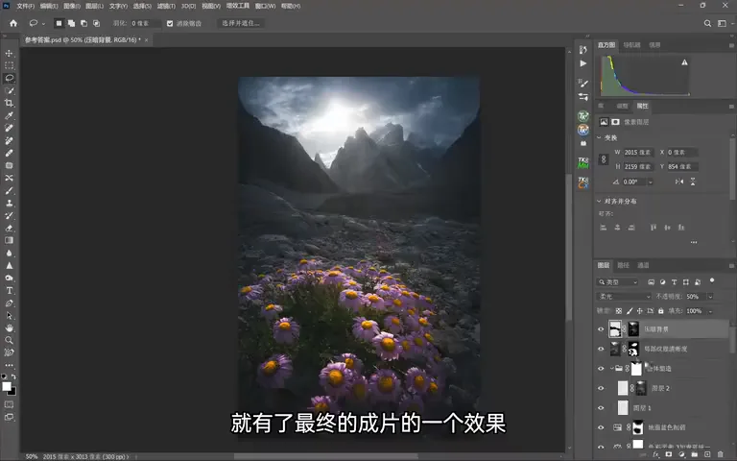The width and height of the screenshot is (737, 461).
Task: Hide the 图层 2 layer
Action: tap(601, 389)
